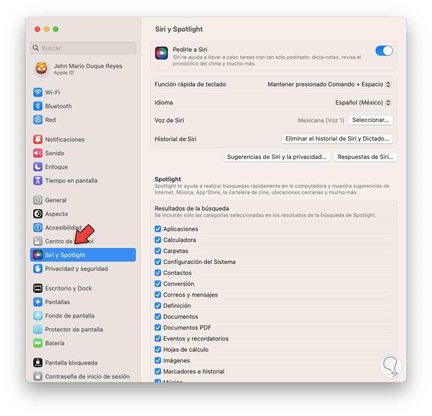Select Privacidad y seguridad in sidebar
The image size is (432, 416).
click(x=83, y=269)
